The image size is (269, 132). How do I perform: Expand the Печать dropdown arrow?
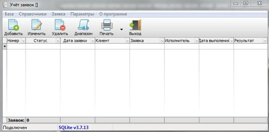[x=122, y=29]
